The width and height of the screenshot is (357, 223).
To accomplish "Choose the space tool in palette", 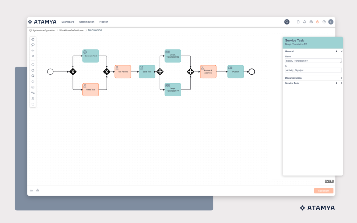I will [x=33, y=50].
